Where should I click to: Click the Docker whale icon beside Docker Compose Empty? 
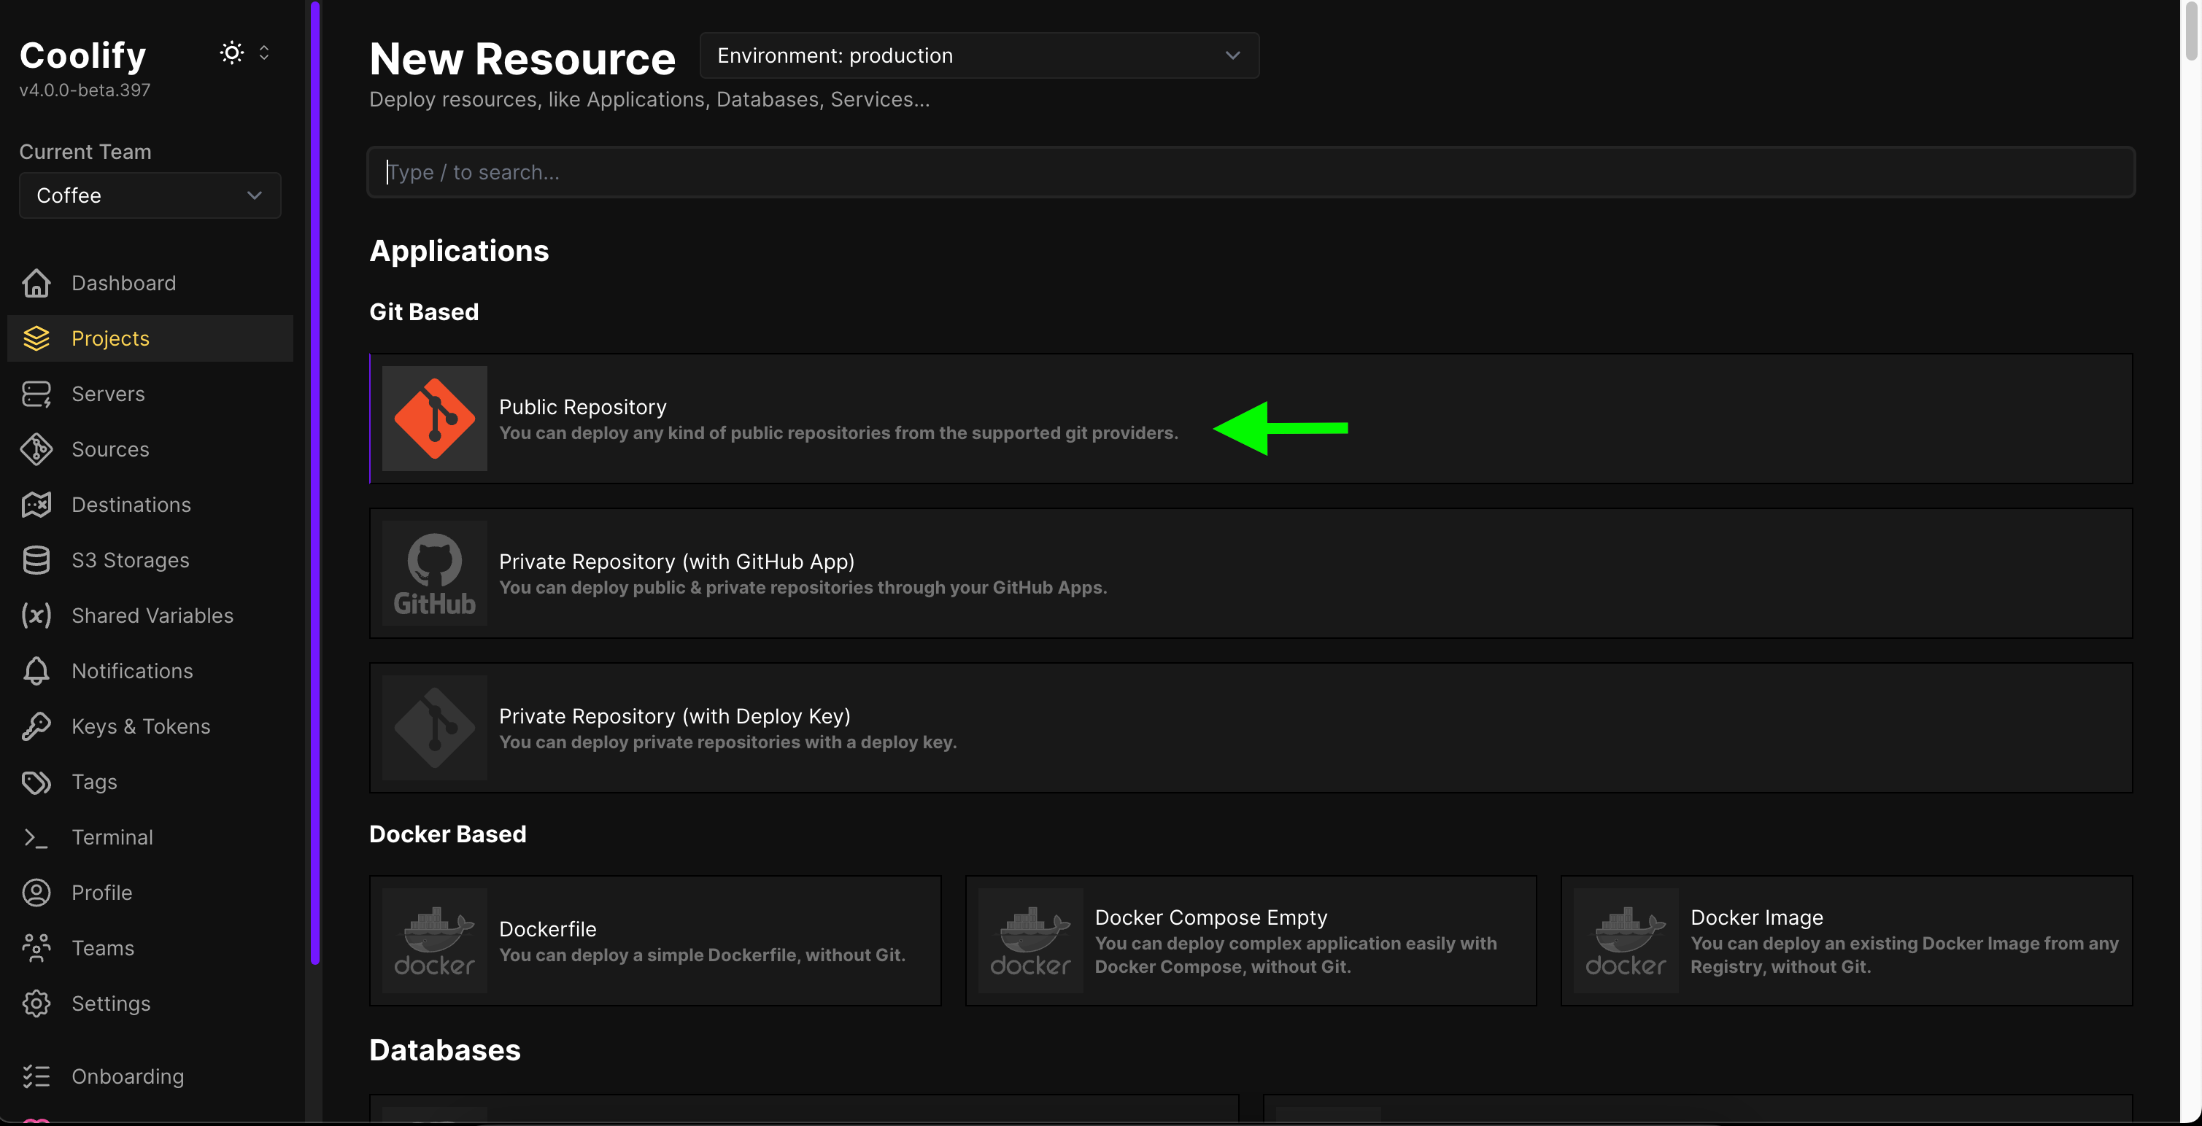[1030, 941]
